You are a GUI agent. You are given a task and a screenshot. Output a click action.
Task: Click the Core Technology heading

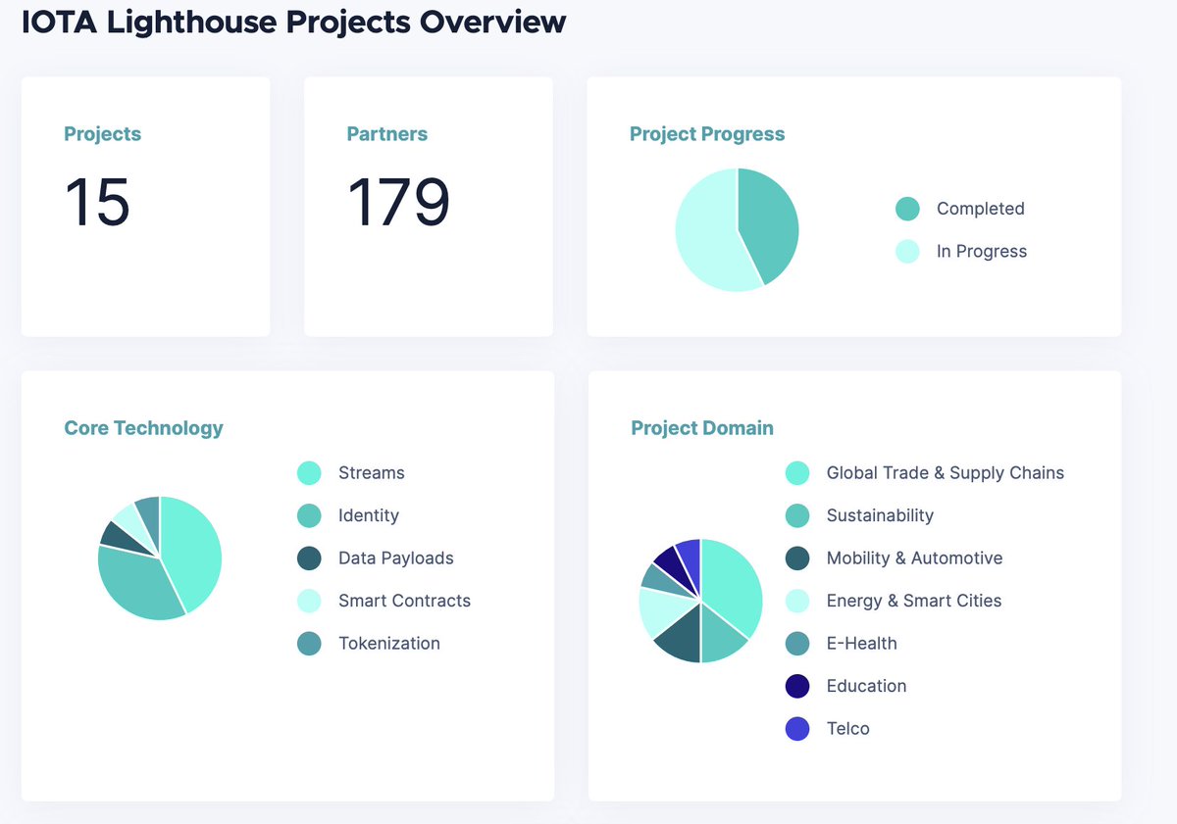click(143, 428)
